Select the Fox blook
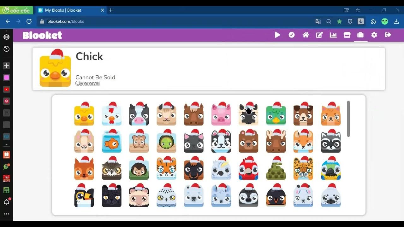Viewport: 404px width, 227px height. click(x=303, y=141)
